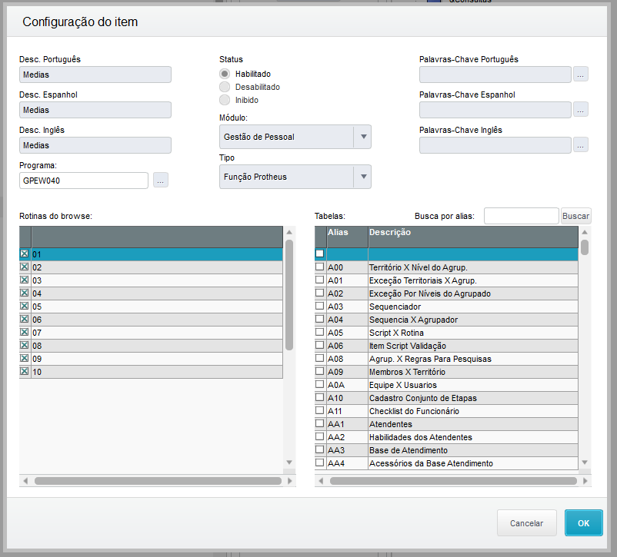Click the Desc. Espanhol input field
The width and height of the screenshot is (617, 557).
[x=95, y=110]
